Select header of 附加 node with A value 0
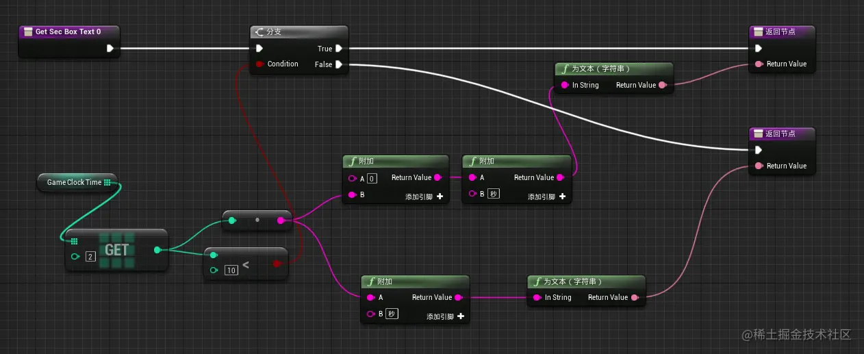Image resolution: width=864 pixels, height=354 pixels. point(396,161)
